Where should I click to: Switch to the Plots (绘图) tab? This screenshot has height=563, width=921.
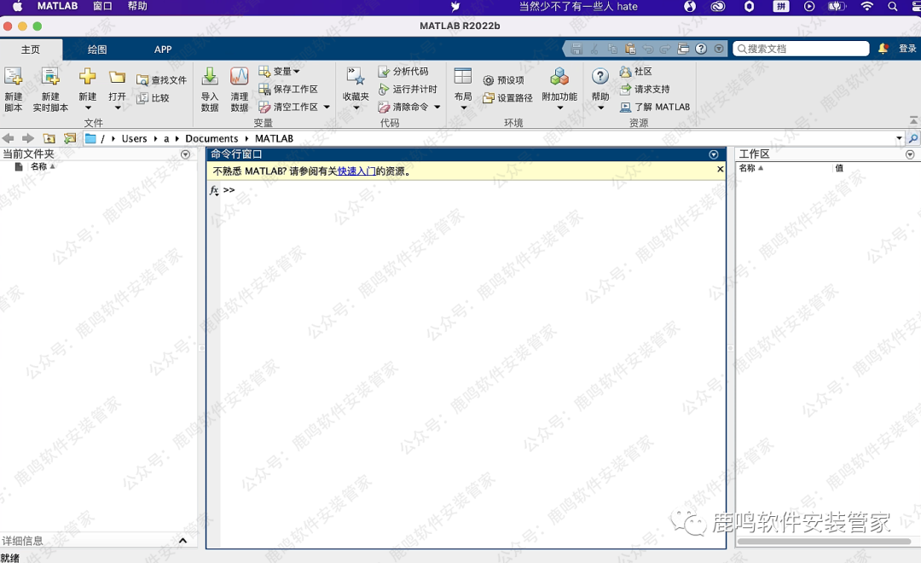(97, 49)
